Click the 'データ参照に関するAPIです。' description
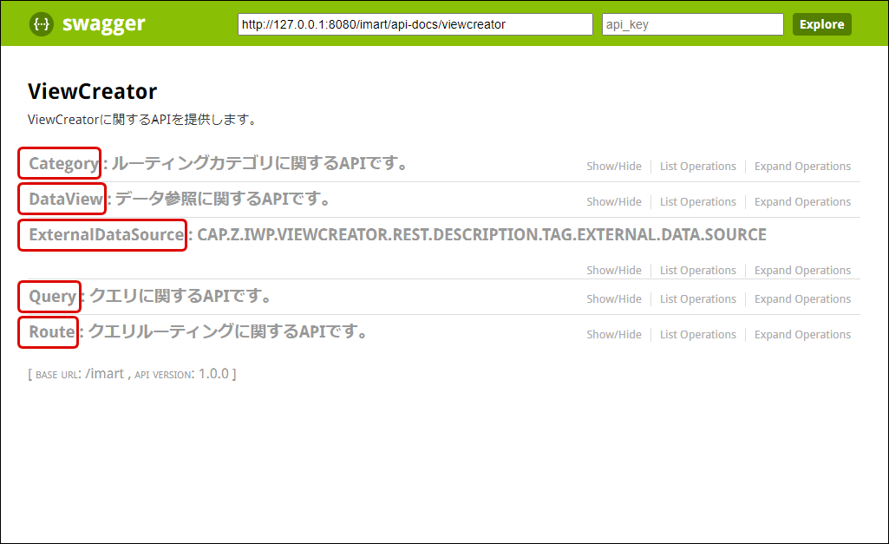This screenshot has width=889, height=544. coord(223,199)
